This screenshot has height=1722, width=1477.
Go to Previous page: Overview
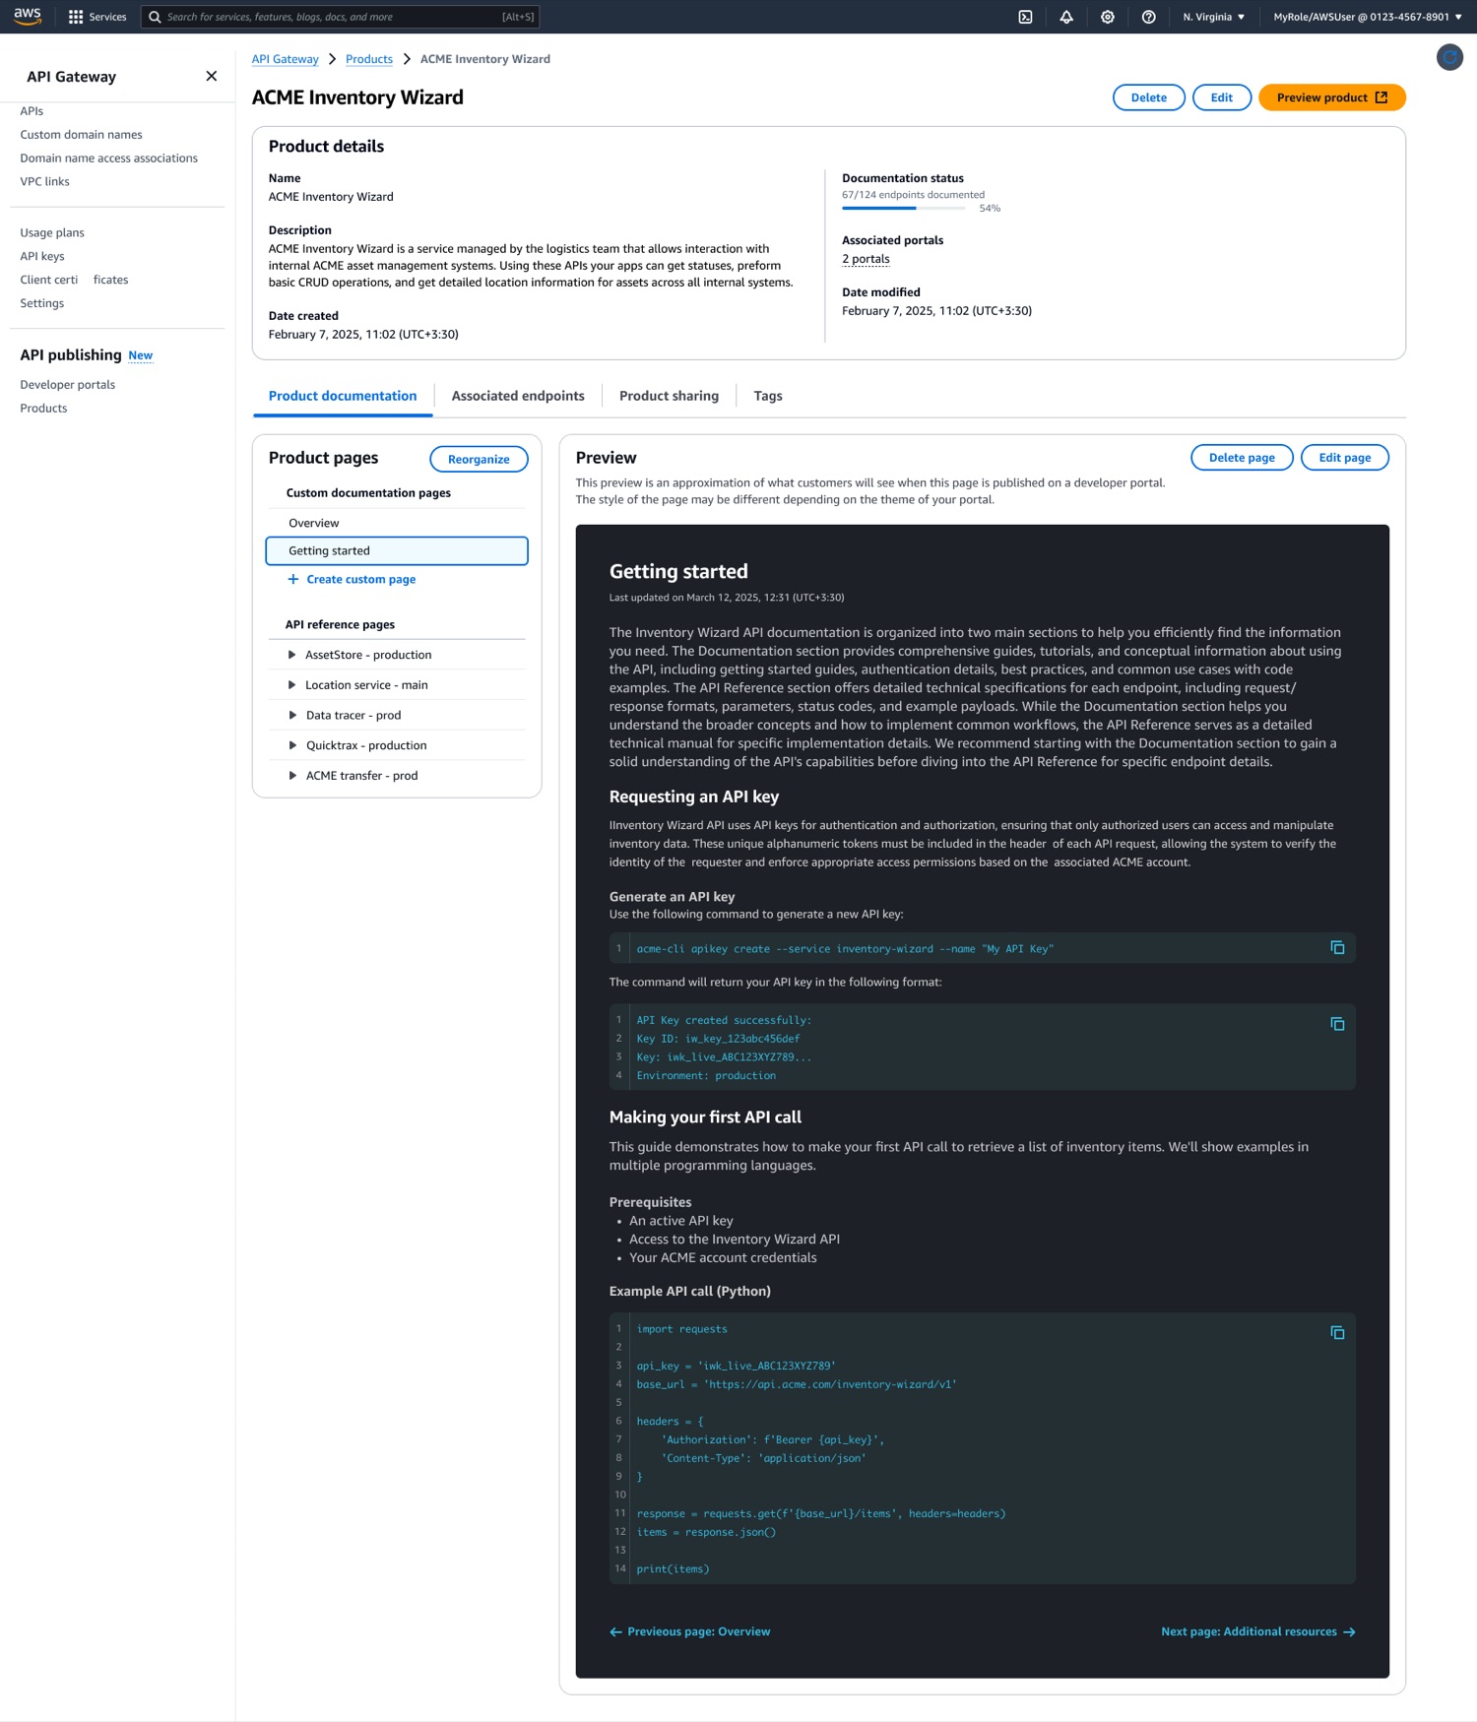689,1631
